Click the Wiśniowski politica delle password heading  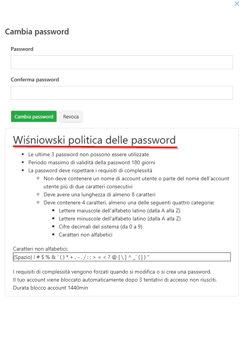[94, 140]
